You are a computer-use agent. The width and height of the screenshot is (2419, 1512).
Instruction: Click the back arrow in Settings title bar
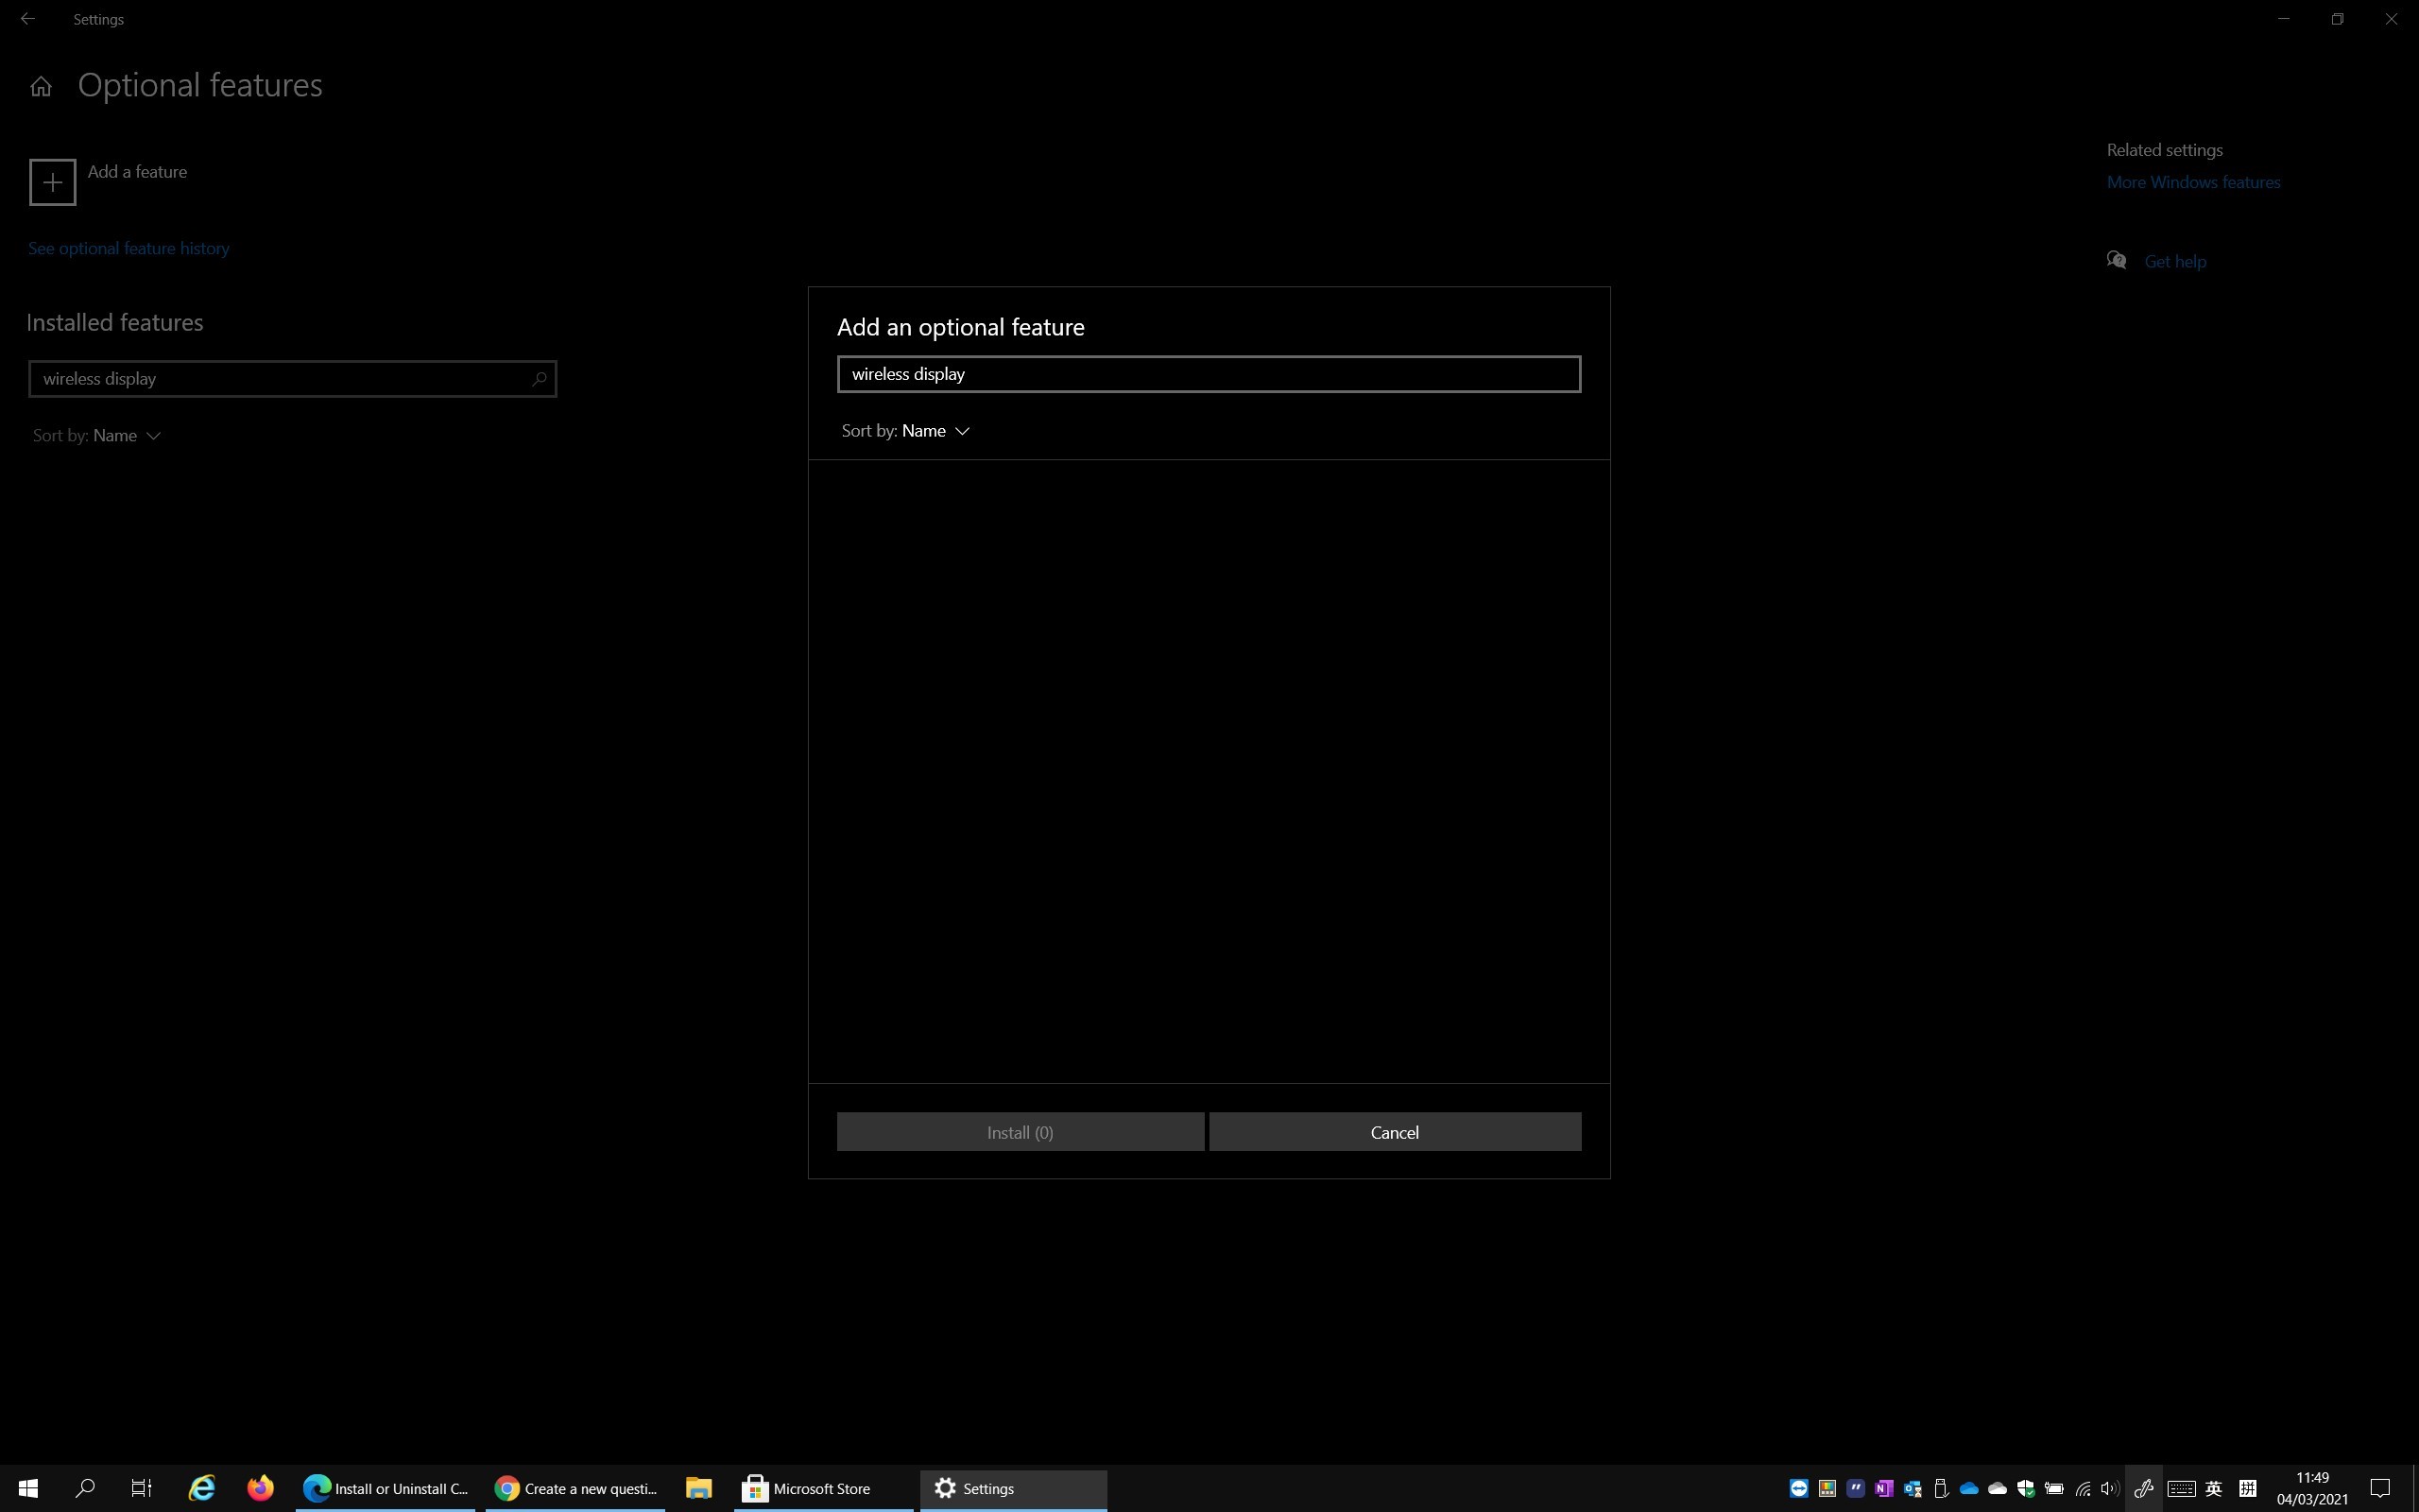(27, 19)
